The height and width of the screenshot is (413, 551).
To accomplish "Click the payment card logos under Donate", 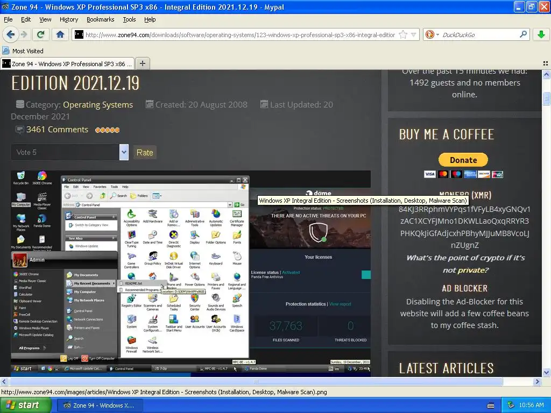I will (463, 174).
